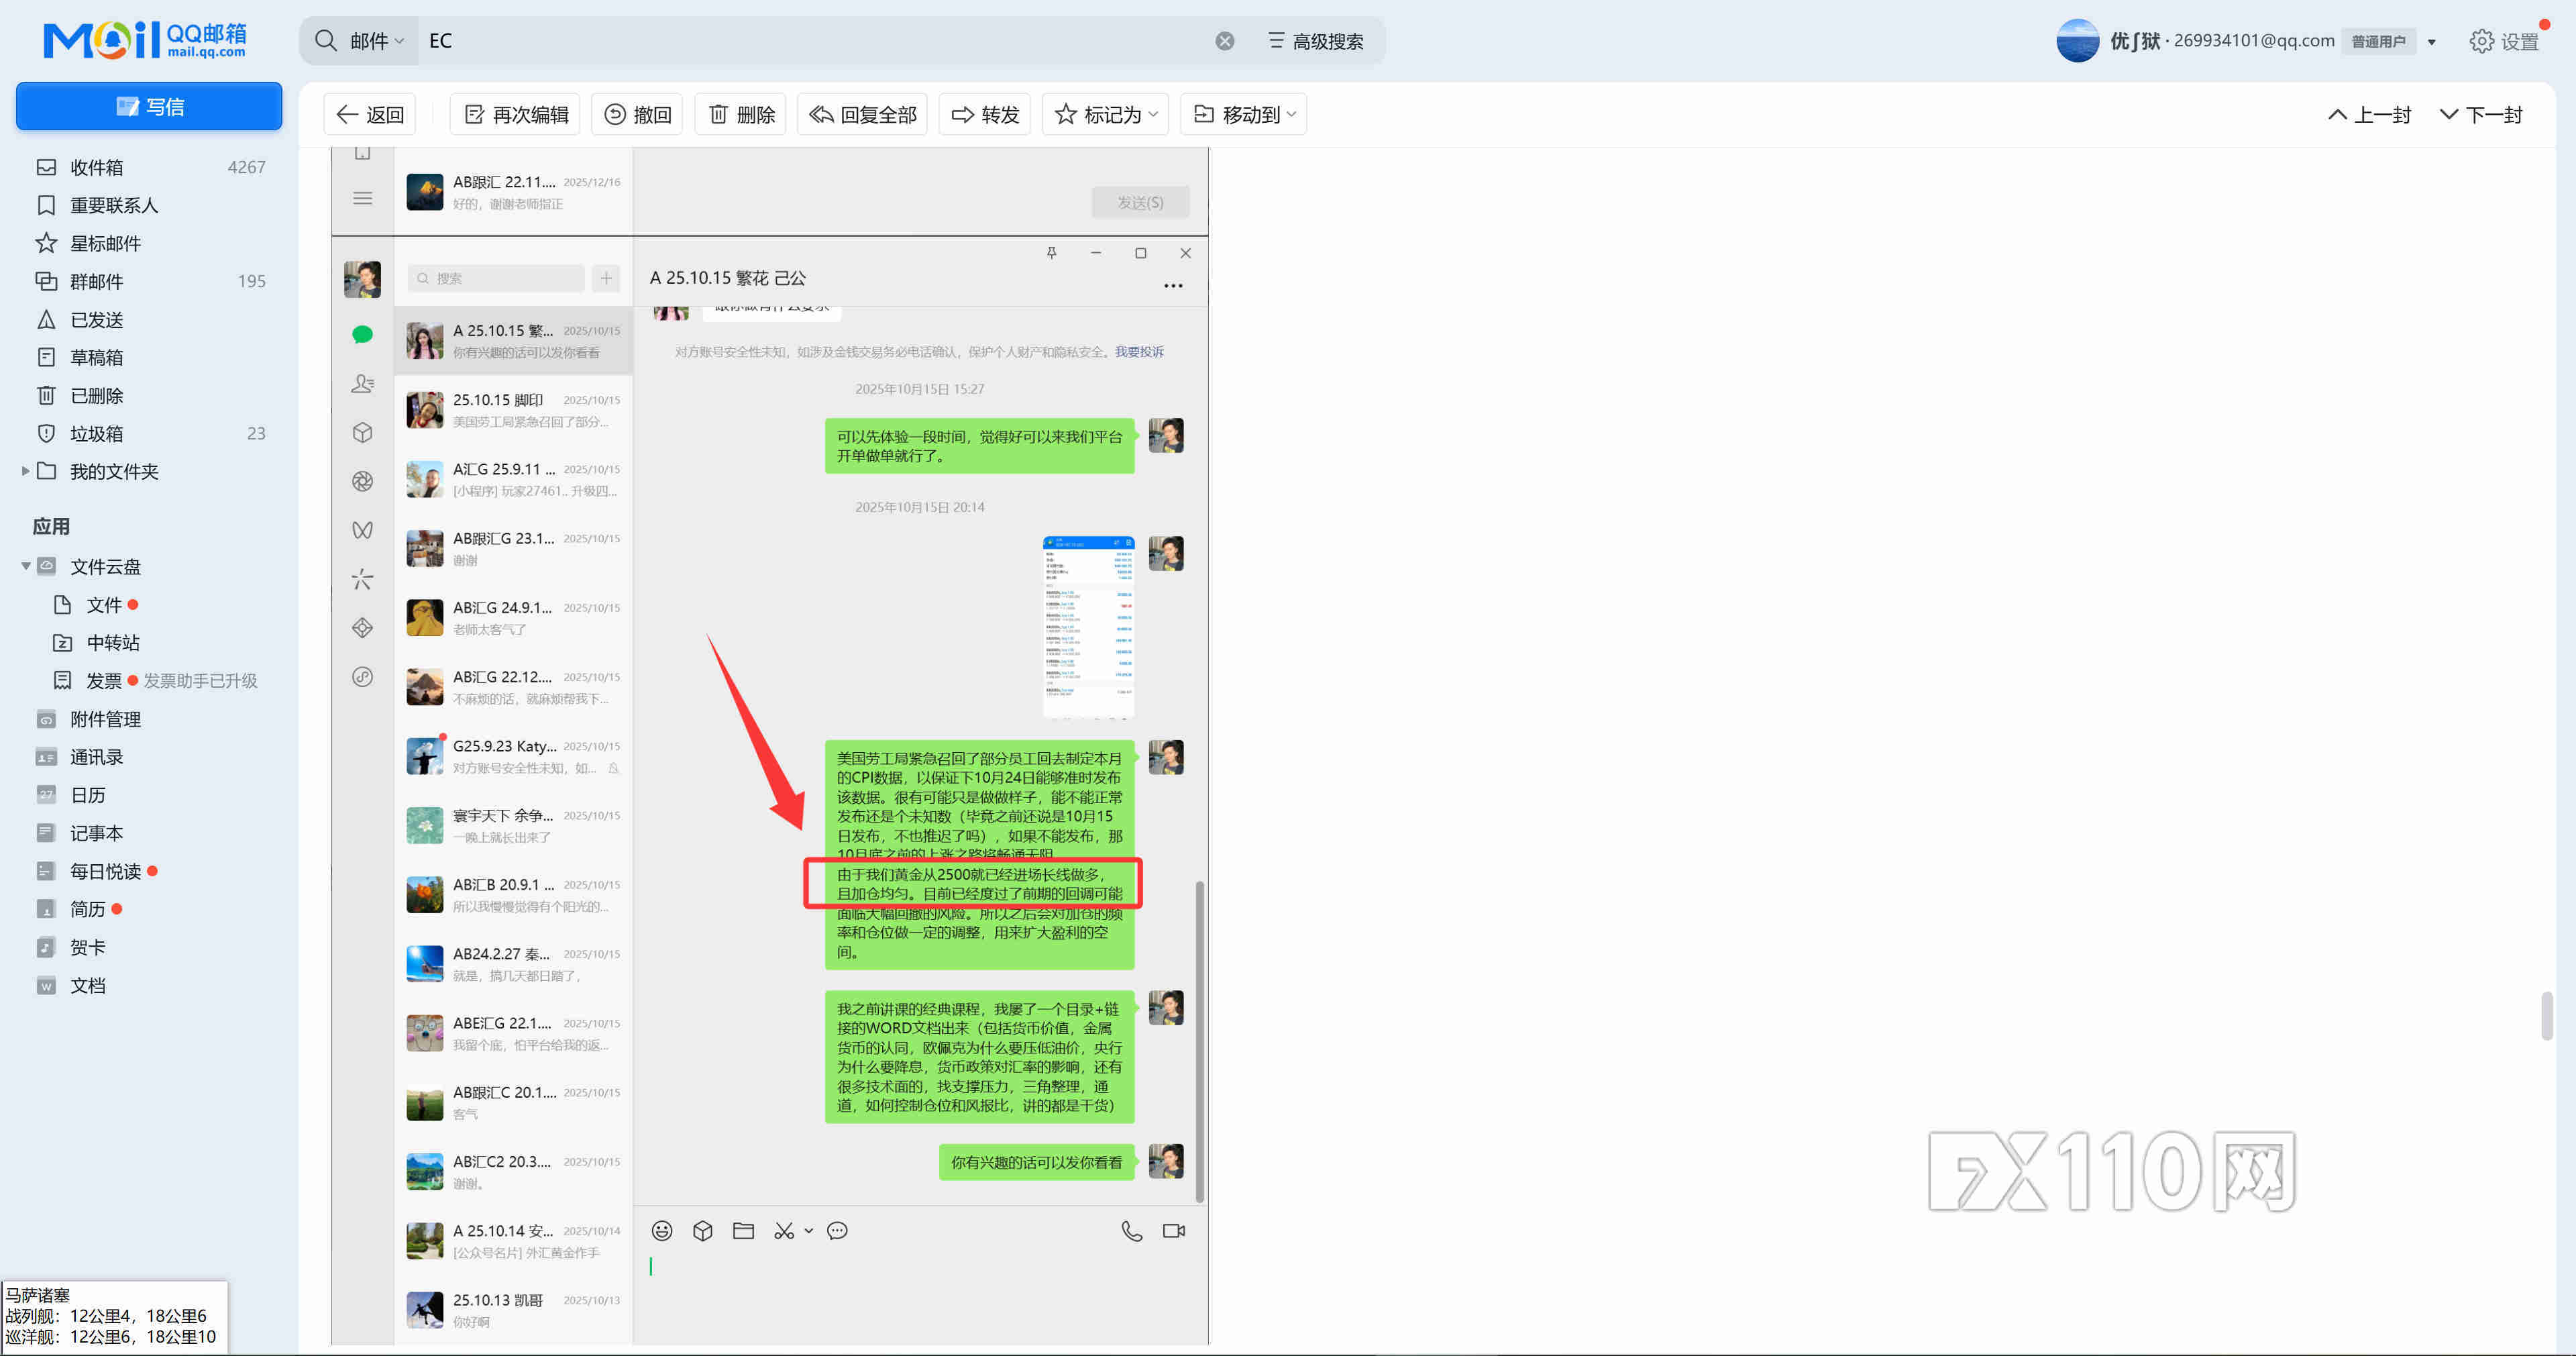Open the 已删除 deleted folder
2576x1356 pixels.
tap(150, 396)
